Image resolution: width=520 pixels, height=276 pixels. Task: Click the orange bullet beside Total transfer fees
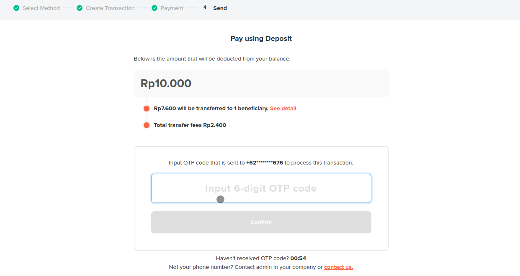point(147,125)
